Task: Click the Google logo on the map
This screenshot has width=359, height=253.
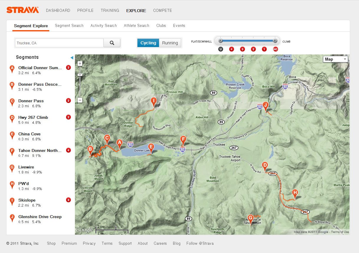Action: [x=84, y=230]
